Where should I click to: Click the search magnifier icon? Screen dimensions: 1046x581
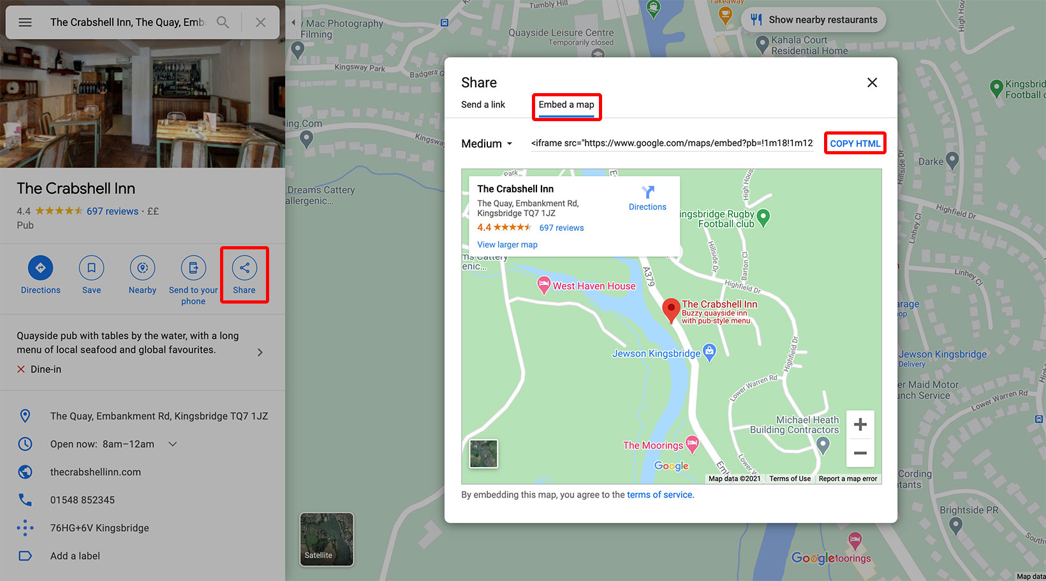click(223, 22)
